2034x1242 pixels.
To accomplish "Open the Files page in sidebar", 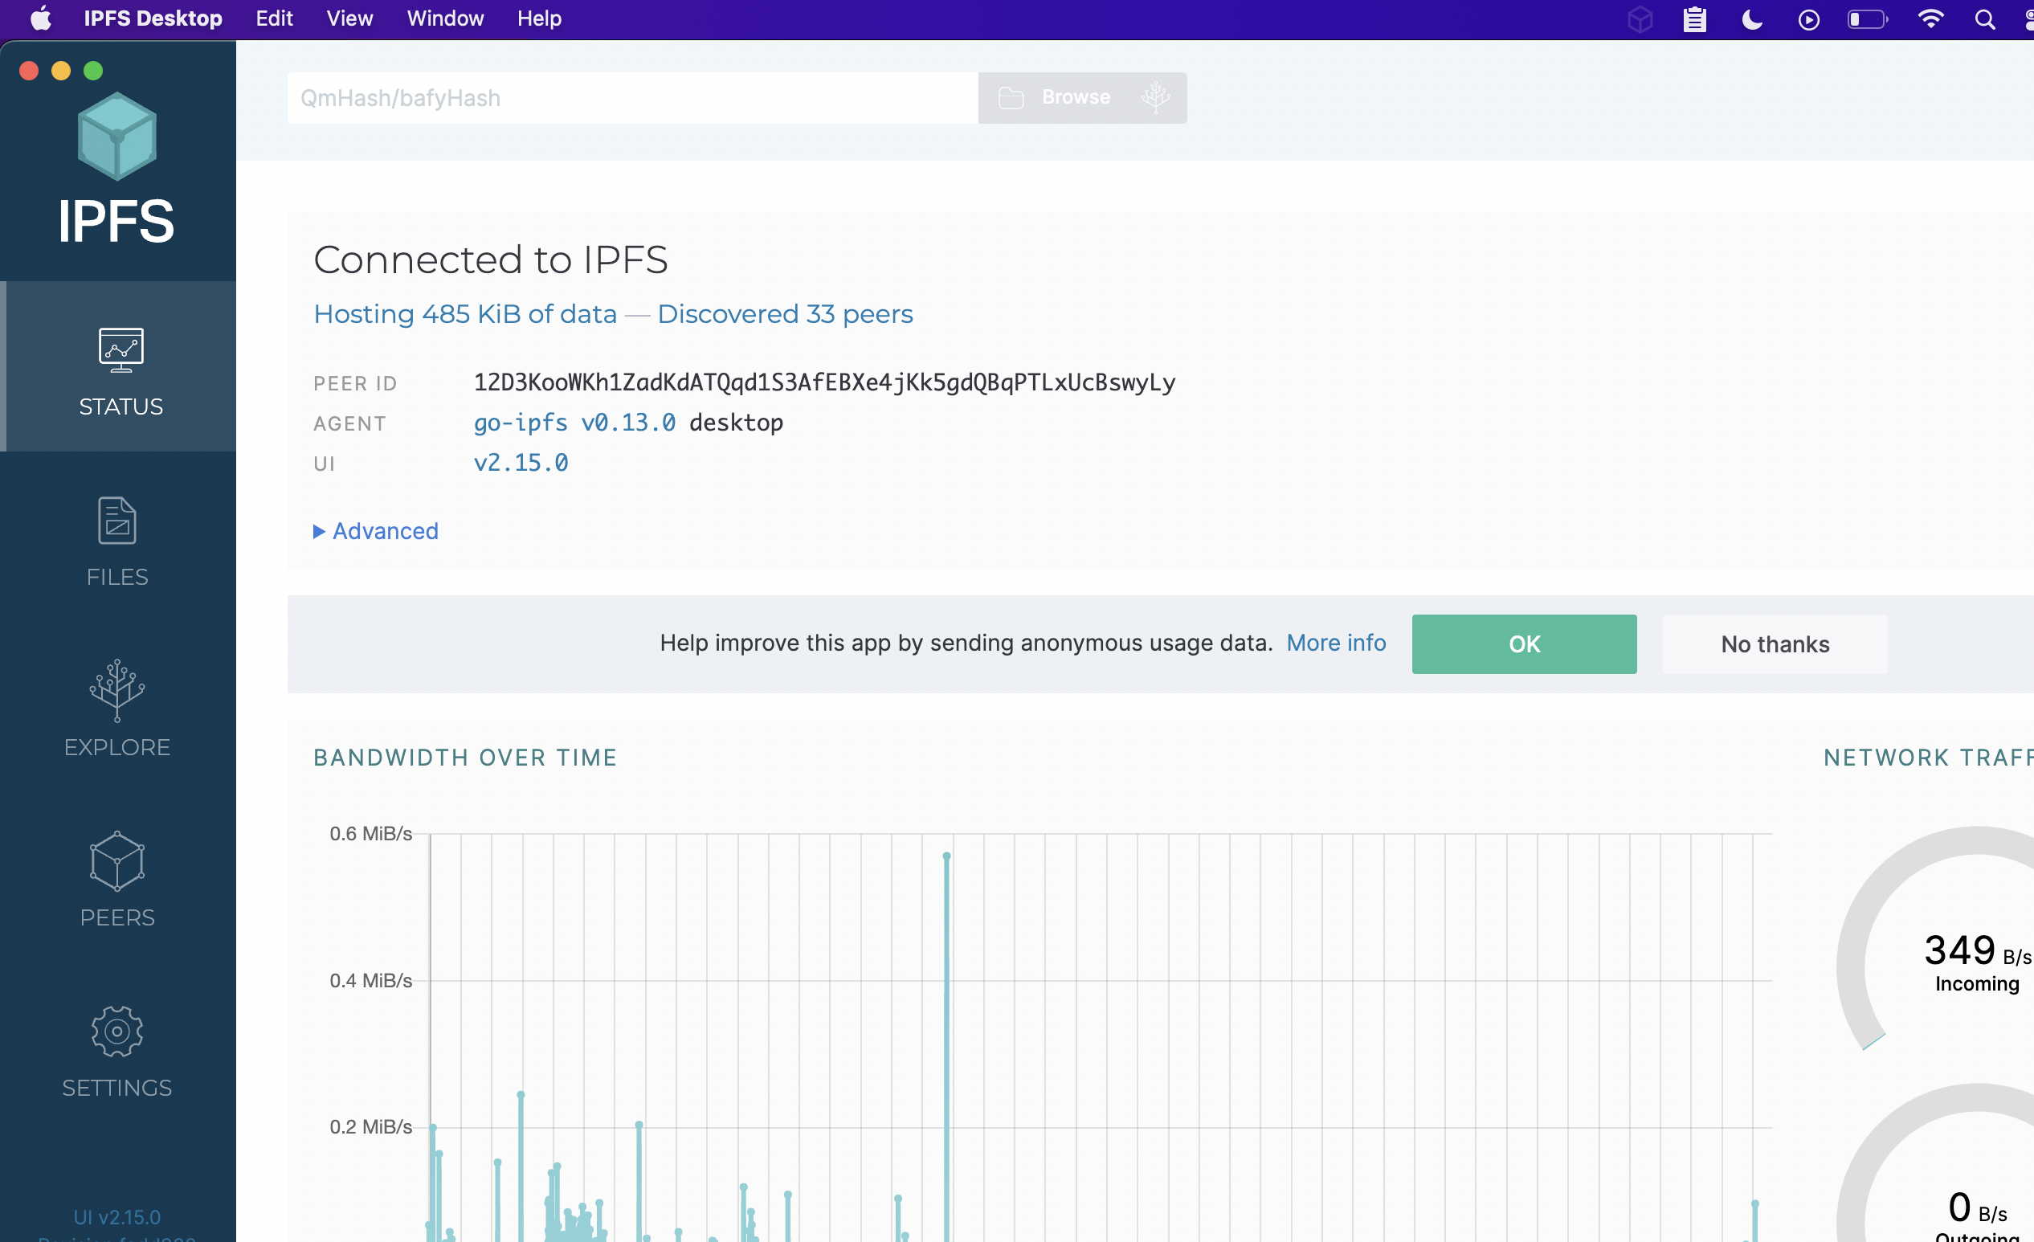I will (x=117, y=541).
